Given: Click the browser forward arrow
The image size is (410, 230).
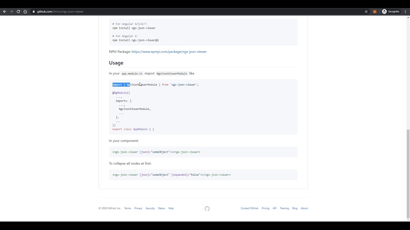Looking at the screenshot, I should [12, 11].
